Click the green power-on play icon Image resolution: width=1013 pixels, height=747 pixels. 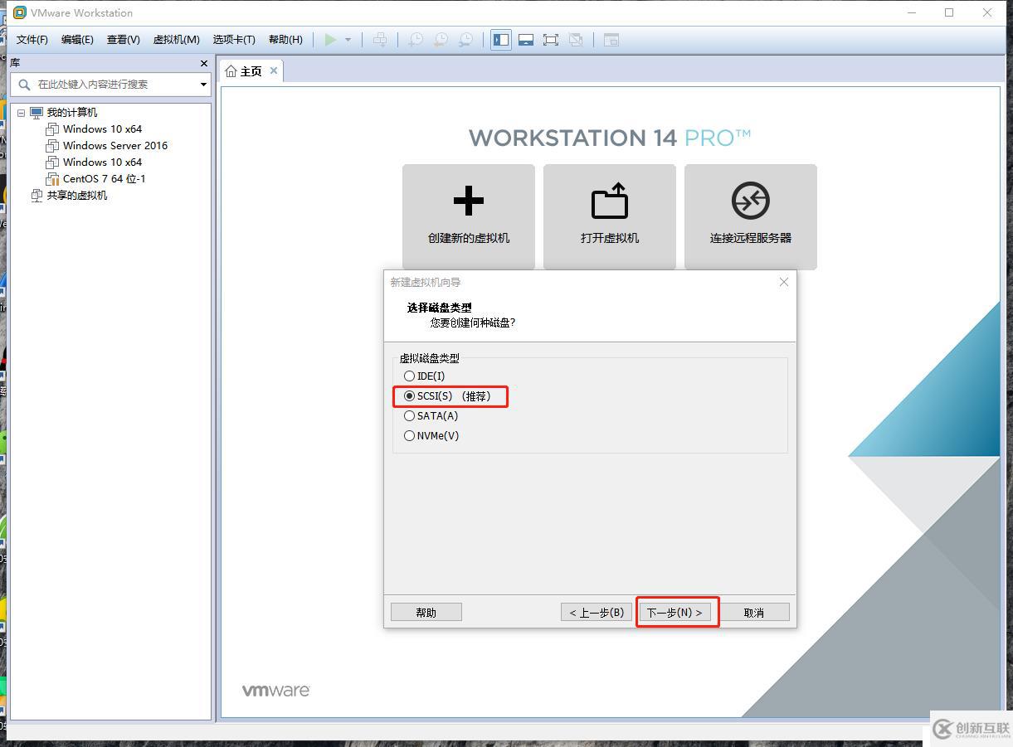tap(330, 40)
